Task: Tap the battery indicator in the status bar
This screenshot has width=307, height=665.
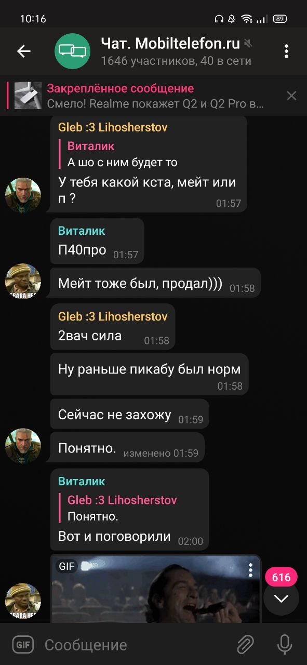Action: pos(281,19)
